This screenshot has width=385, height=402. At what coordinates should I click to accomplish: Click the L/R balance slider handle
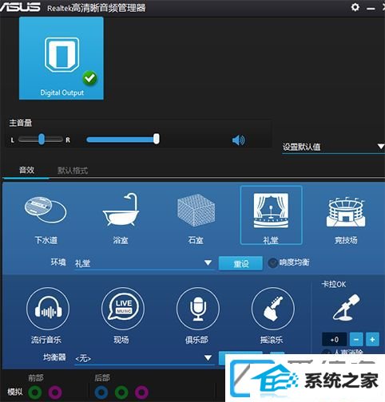coord(42,139)
